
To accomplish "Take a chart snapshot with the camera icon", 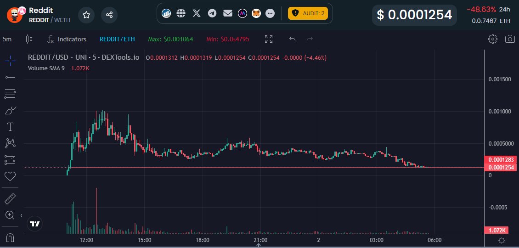I will coord(510,39).
